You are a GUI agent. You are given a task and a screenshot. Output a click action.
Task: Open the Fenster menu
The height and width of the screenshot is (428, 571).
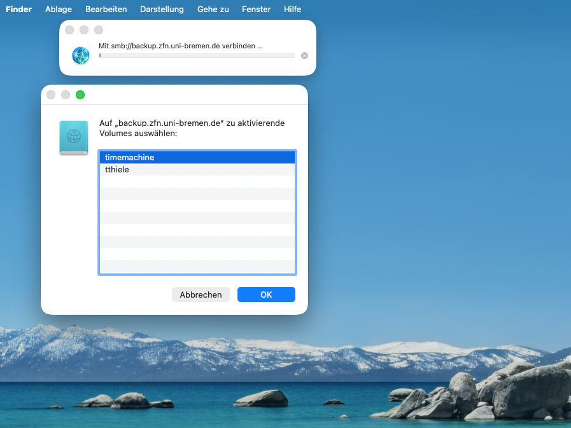257,9
